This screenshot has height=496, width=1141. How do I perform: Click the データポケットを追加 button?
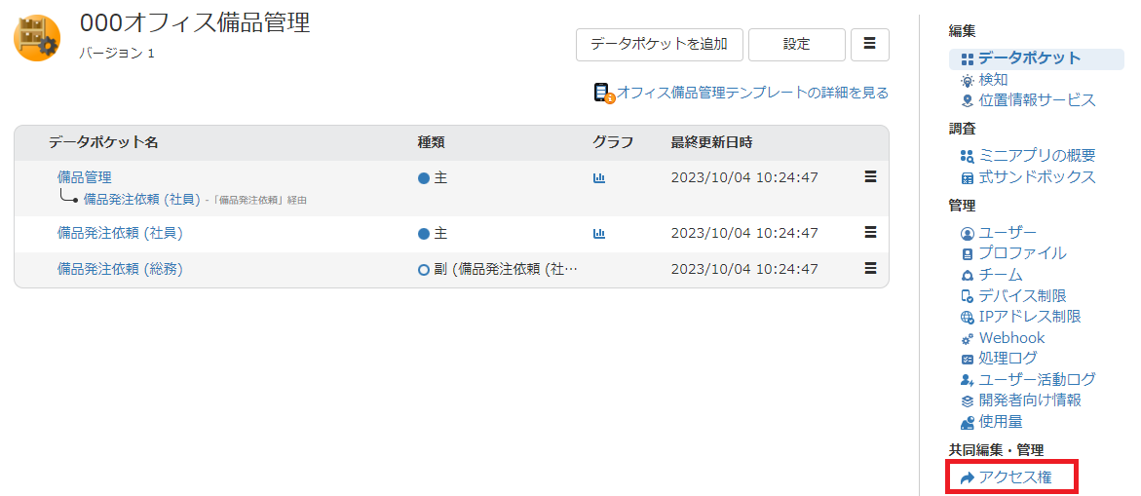[660, 45]
